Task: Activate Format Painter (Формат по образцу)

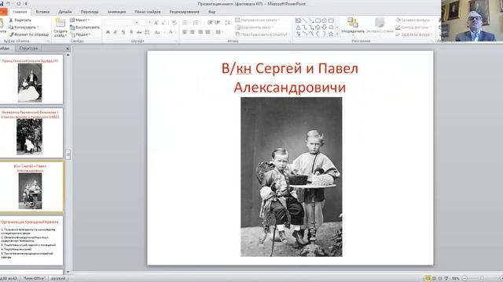Action: coord(28,34)
